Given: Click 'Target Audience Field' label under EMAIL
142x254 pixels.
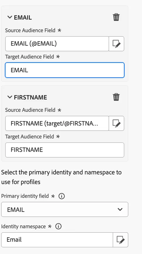Looking at the screenshot, I should 30,57.
